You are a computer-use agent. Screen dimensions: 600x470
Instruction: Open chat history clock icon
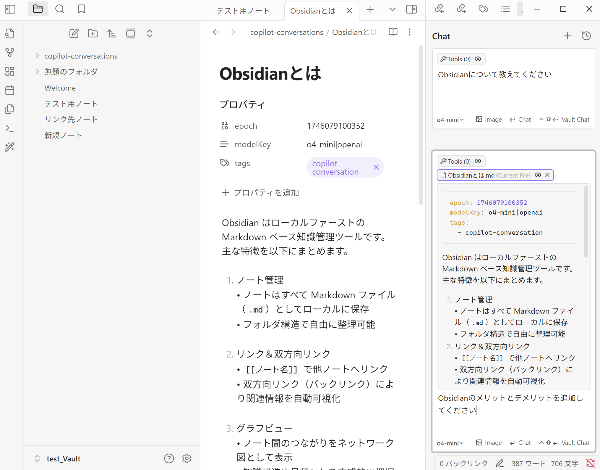586,36
